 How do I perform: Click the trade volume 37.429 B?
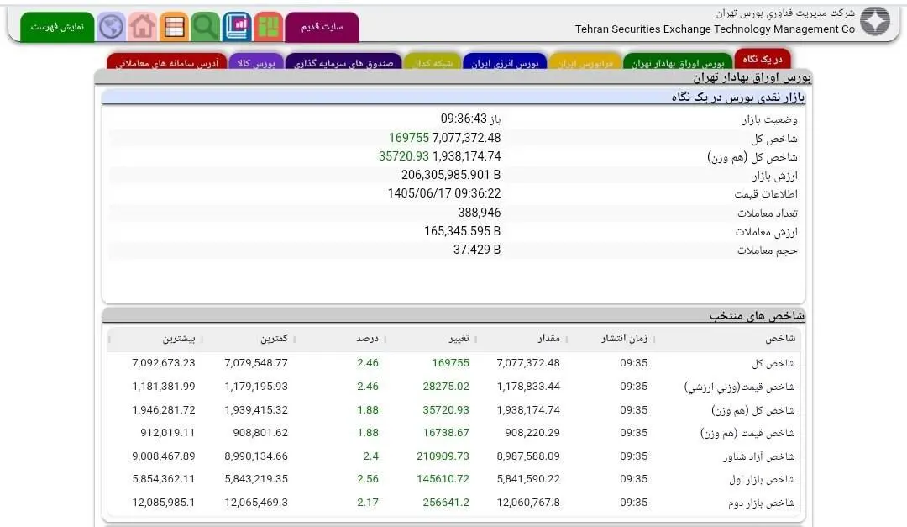(477, 250)
